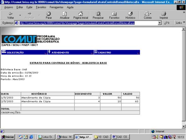Open the CADASTRO navigation menu
Screen dimensions: 186x140
pyautogui.click(x=117, y=52)
